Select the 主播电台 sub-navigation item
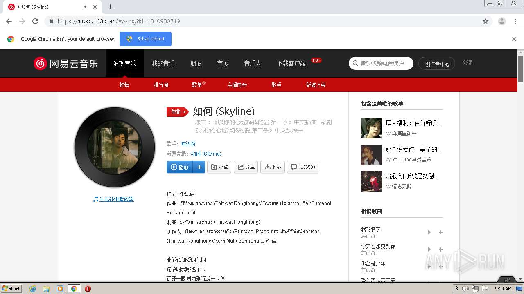The image size is (524, 294). coord(237,85)
